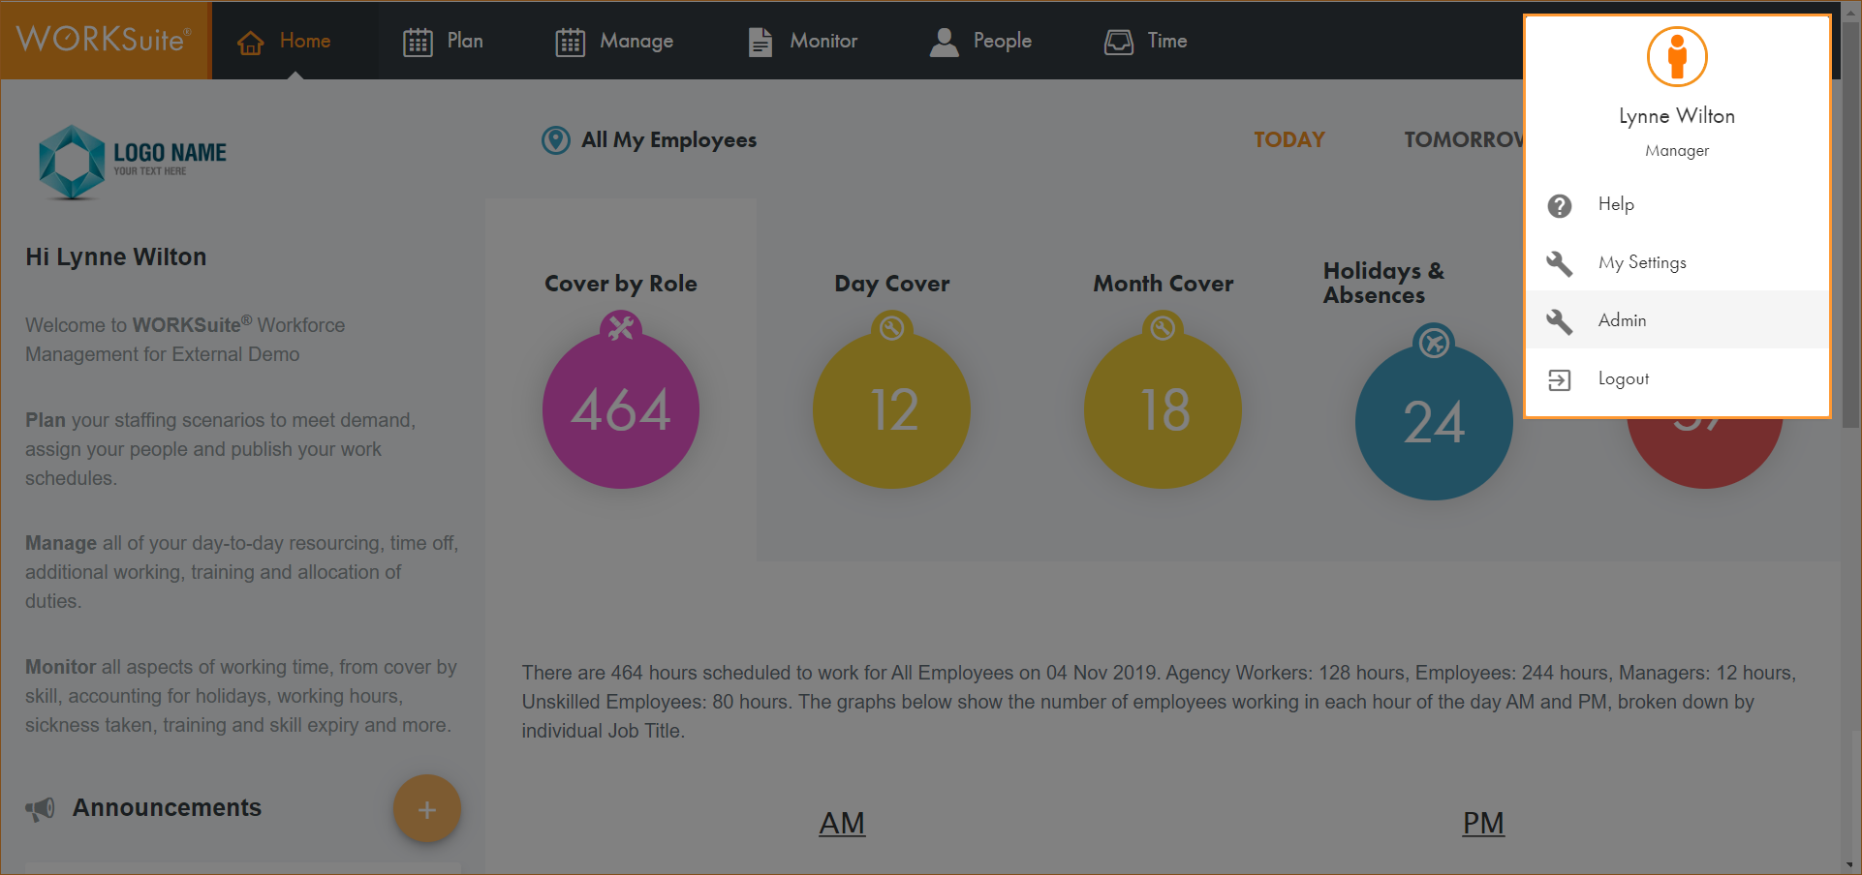Open the All My Employees selector

pyautogui.click(x=668, y=140)
